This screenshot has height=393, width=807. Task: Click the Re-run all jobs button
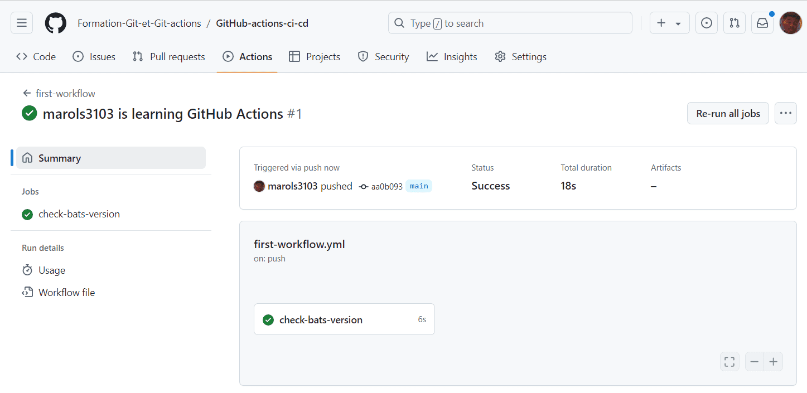tap(728, 113)
